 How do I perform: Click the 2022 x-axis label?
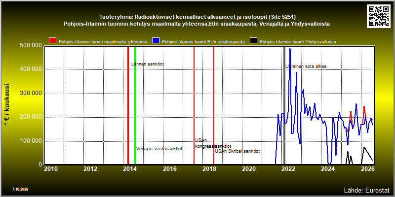(288, 169)
